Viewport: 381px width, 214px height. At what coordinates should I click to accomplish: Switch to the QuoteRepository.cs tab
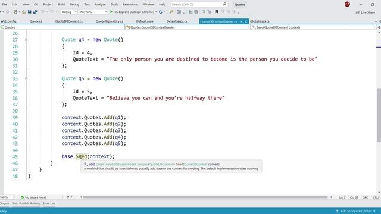click(x=110, y=21)
